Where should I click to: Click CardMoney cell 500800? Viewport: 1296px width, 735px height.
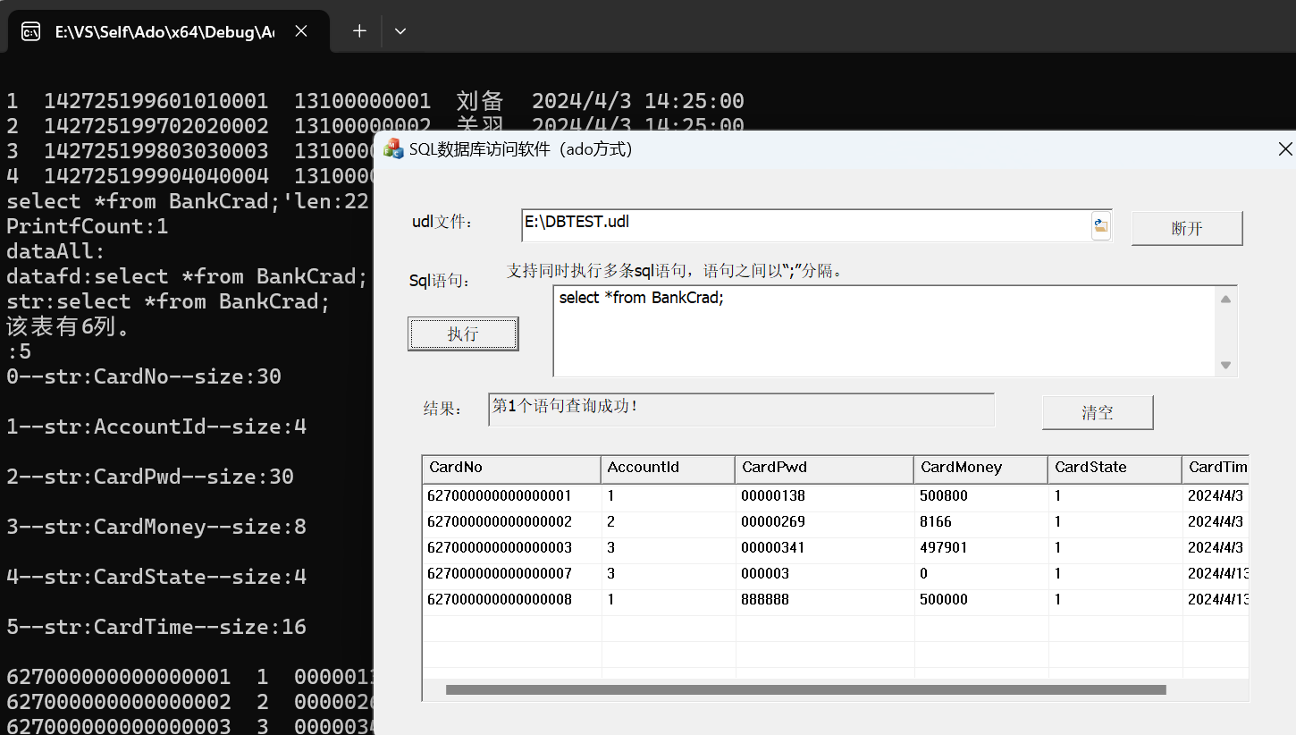pyautogui.click(x=981, y=495)
